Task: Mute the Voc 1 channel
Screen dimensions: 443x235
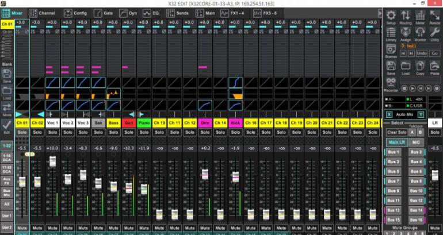Action: (x=52, y=228)
